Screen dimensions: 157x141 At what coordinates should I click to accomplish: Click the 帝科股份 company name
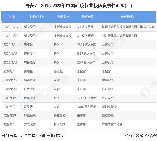(x=30, y=54)
